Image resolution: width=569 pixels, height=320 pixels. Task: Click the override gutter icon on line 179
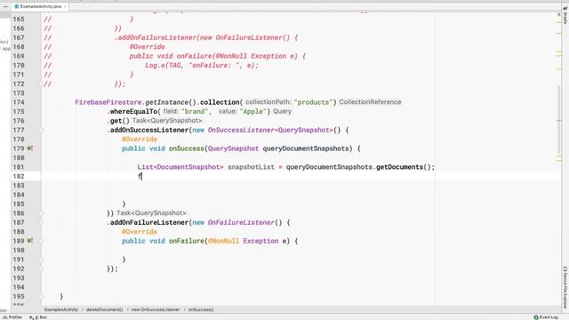[x=30, y=148]
